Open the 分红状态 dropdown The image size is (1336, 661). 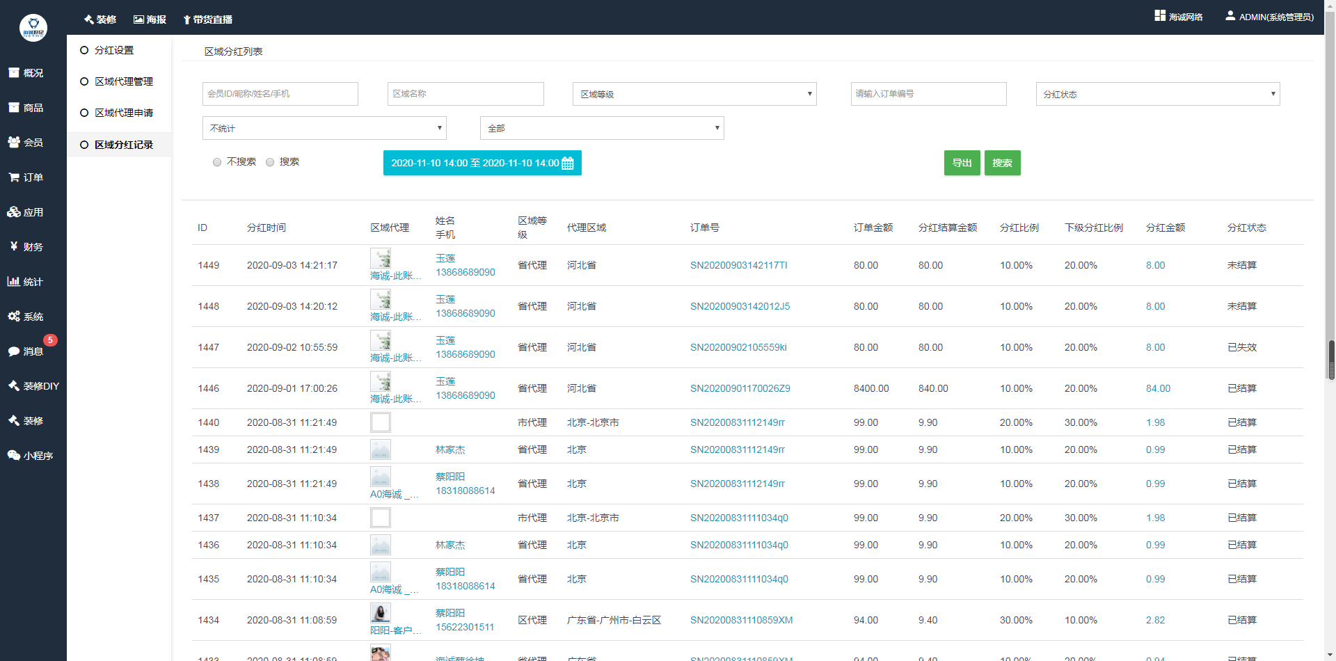click(x=1157, y=95)
